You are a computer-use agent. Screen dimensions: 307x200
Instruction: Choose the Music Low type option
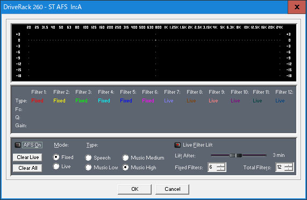point(88,168)
